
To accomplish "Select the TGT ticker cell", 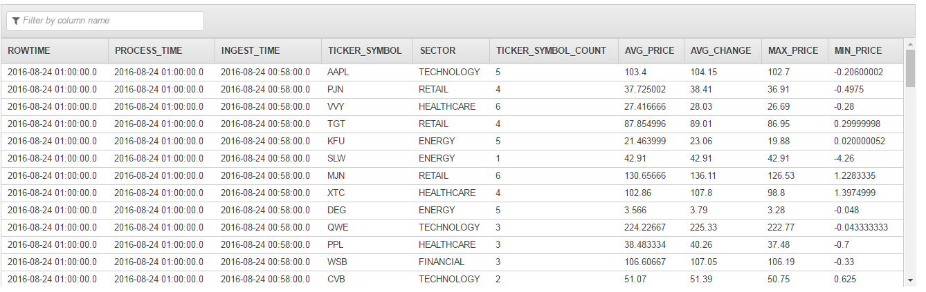I will pos(367,124).
